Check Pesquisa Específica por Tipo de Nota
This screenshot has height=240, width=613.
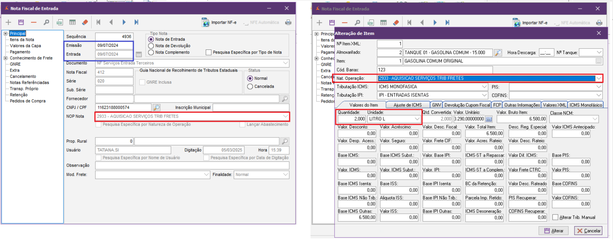tap(209, 52)
